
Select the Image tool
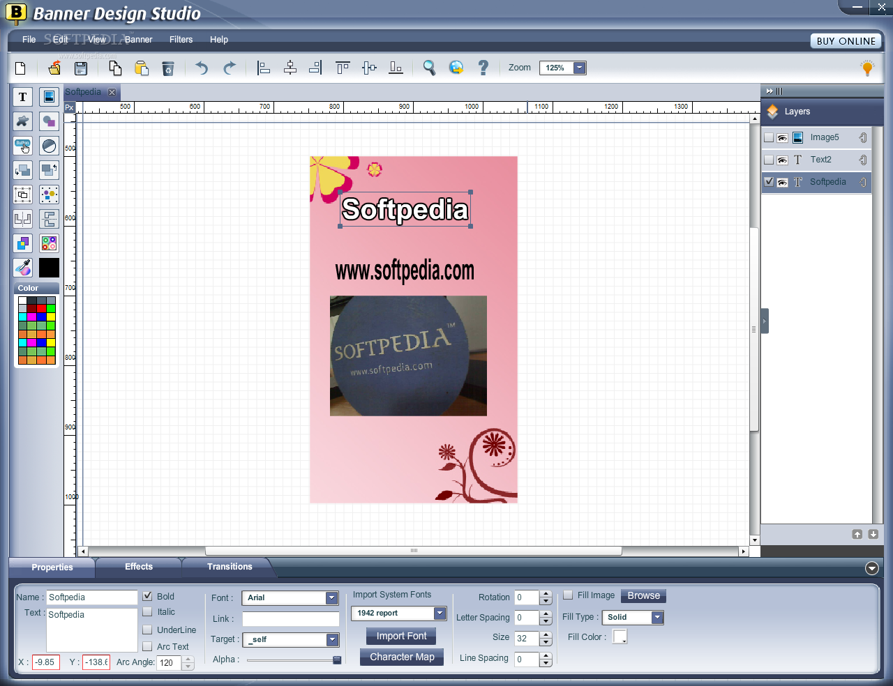pyautogui.click(x=49, y=97)
